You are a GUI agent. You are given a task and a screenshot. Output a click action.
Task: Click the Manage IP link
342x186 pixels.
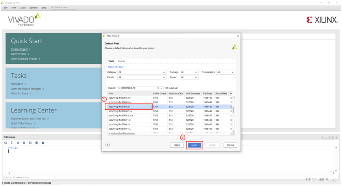(17, 84)
